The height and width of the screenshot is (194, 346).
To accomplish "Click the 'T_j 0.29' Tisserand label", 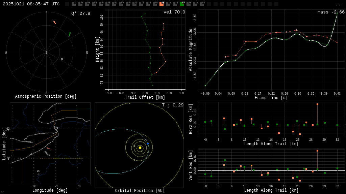I will tap(172, 105).
